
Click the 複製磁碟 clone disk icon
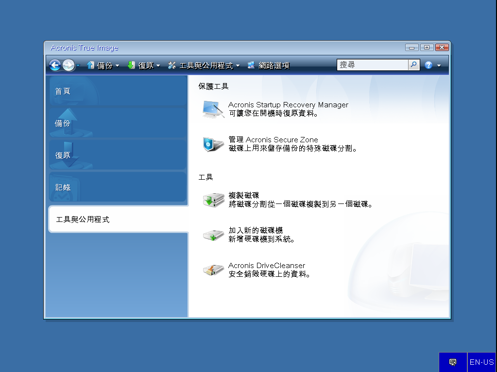pyautogui.click(x=213, y=200)
